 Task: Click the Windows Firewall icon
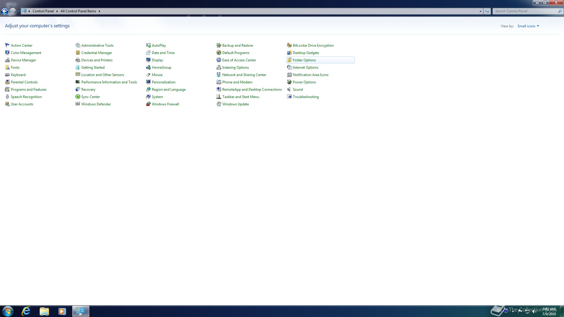point(148,104)
